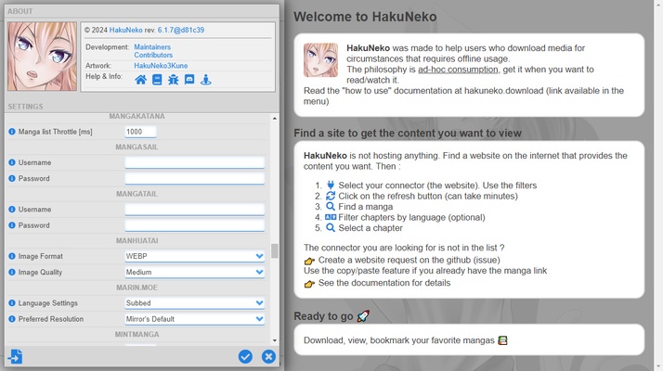Screen dimensions: 663x371
Task: Click the Welcome to HakuNeko heading
Action: tap(365, 17)
